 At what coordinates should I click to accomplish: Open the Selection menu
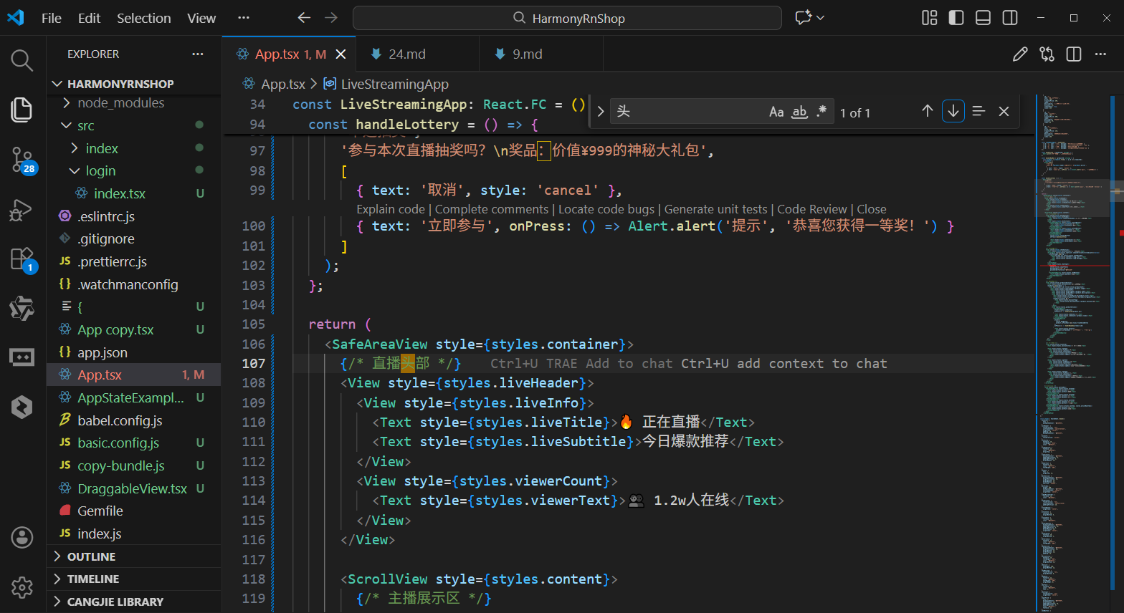[144, 18]
